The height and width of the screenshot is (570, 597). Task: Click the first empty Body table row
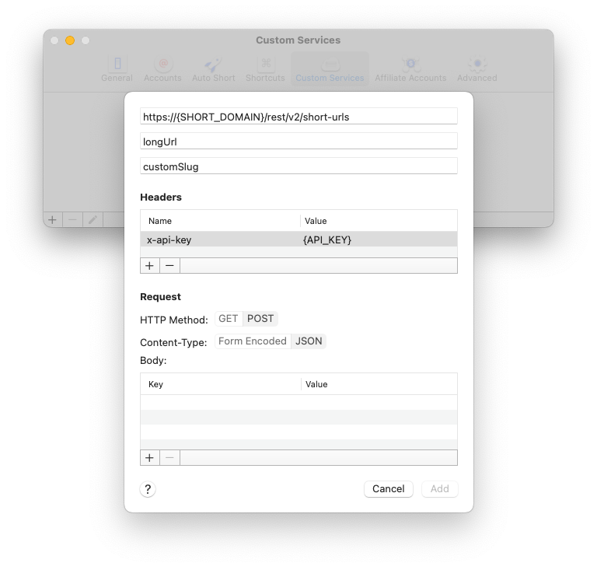(298, 403)
